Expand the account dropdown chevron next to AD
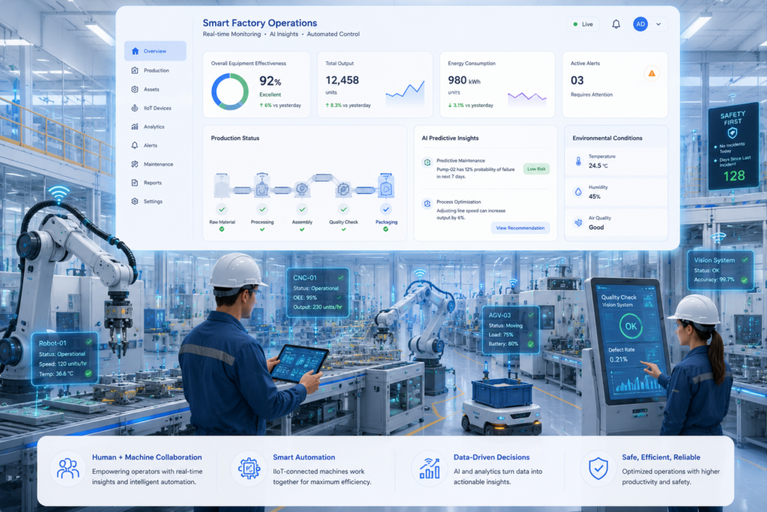This screenshot has height=512, width=767. (658, 24)
